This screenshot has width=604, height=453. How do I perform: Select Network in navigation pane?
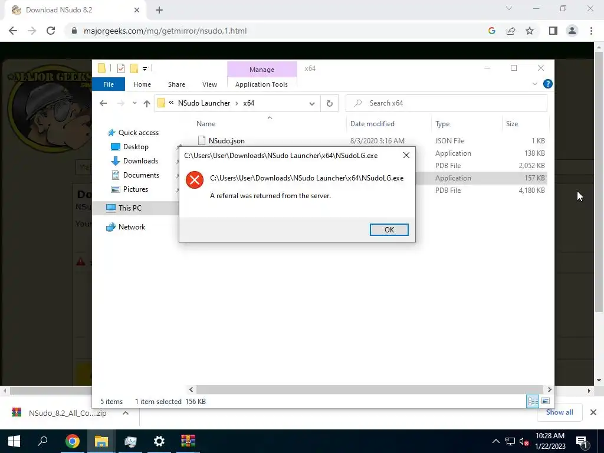click(126, 227)
